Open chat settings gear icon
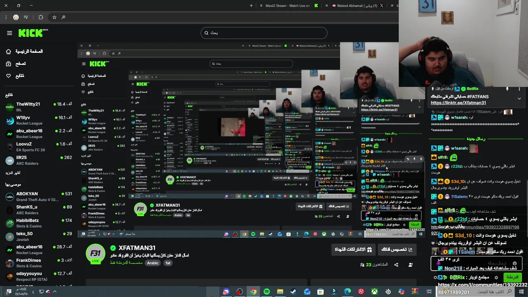The height and width of the screenshot is (297, 528). coord(496,278)
